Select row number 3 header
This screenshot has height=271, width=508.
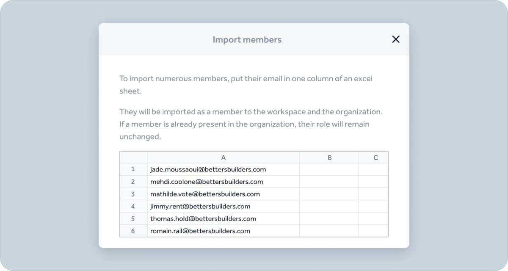(x=133, y=194)
